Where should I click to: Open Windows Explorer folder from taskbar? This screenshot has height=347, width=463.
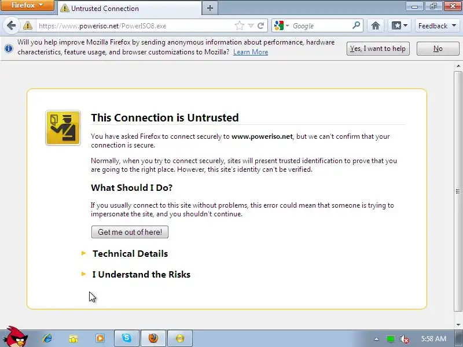[74, 338]
